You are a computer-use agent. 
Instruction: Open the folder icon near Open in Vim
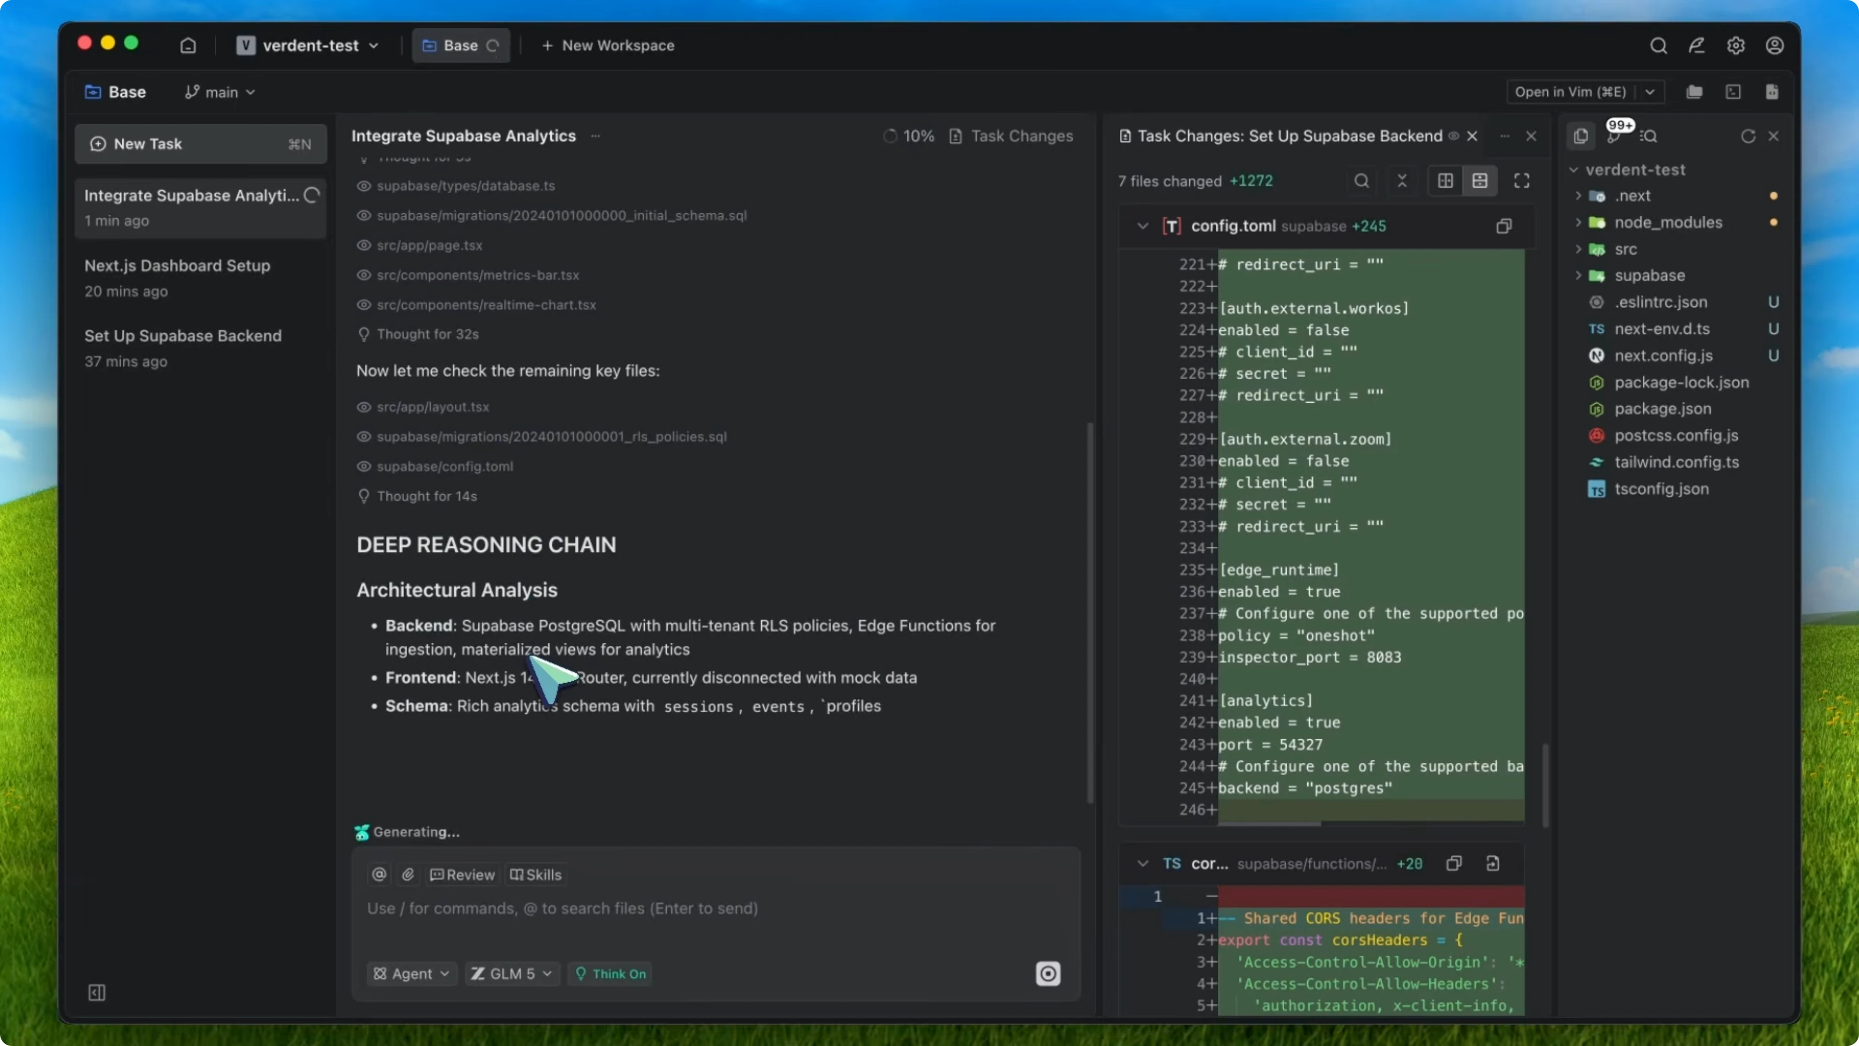[x=1694, y=91]
